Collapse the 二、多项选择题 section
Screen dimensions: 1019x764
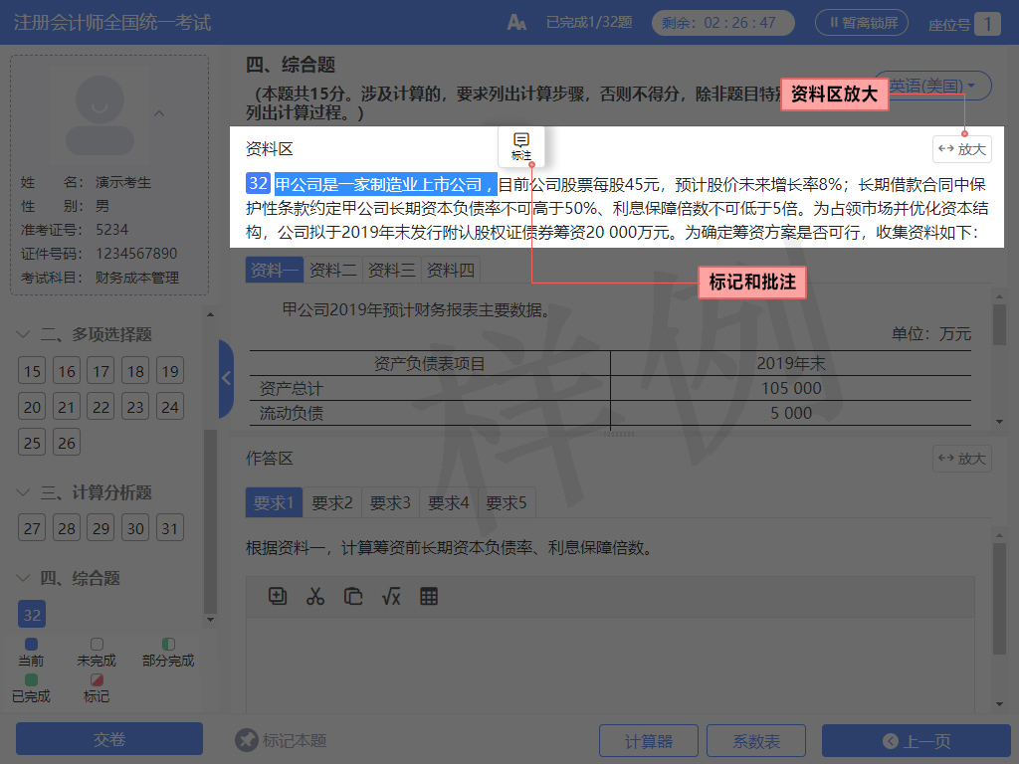(x=24, y=335)
